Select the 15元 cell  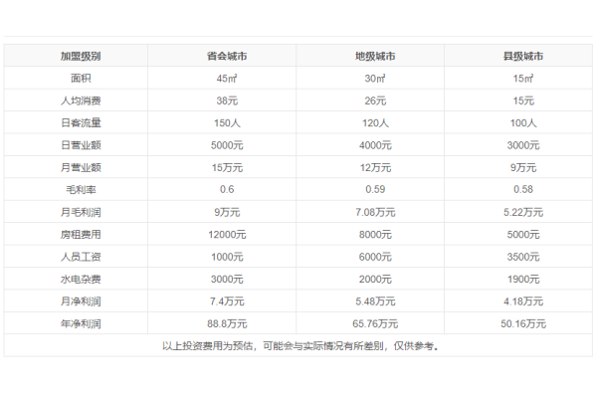[518, 100]
